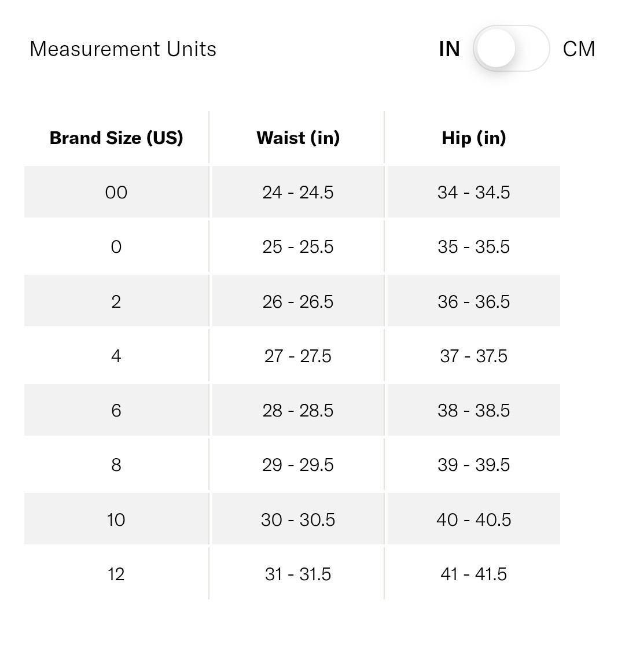
Task: Click hip measurement 41 - 41.5
Action: click(x=473, y=573)
